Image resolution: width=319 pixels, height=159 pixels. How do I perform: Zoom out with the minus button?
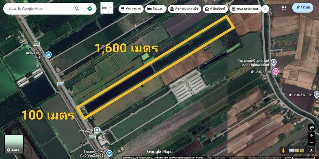point(312,143)
